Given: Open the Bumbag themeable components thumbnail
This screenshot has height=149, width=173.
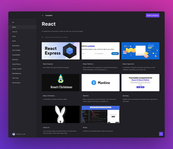Looking at the screenshot, I should tap(140, 83).
